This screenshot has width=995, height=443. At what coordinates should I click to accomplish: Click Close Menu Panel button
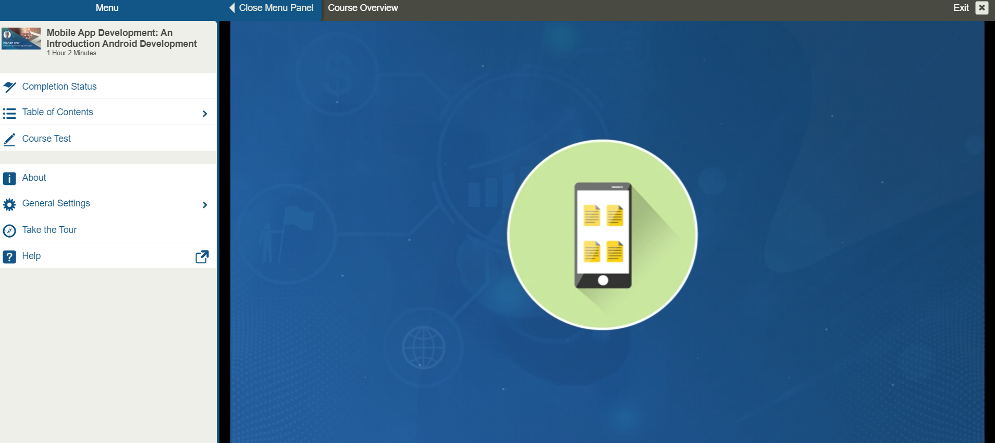pos(272,8)
